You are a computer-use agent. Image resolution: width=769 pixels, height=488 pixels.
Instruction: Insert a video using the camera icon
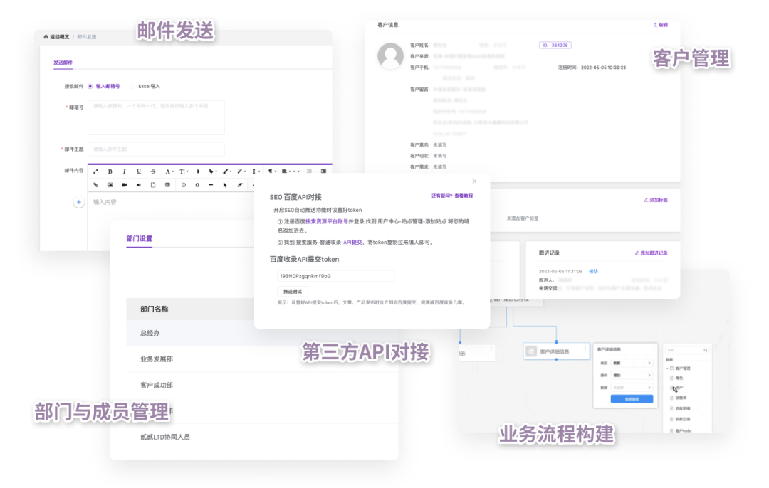pos(124,185)
